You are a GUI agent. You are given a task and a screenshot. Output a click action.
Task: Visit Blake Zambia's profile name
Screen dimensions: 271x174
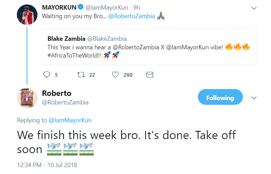click(64, 38)
